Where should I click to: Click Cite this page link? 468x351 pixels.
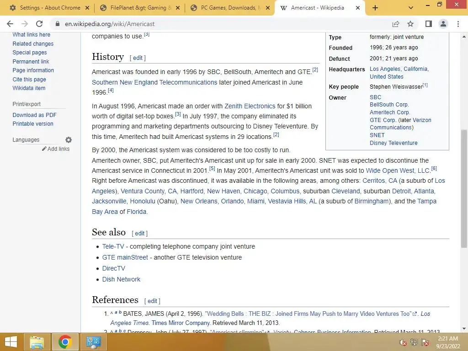pyautogui.click(x=29, y=80)
